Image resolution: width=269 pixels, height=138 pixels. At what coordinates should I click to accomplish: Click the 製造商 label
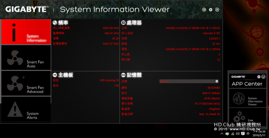click(x=126, y=109)
